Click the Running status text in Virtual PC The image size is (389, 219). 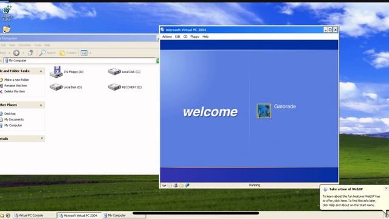pyautogui.click(x=254, y=185)
